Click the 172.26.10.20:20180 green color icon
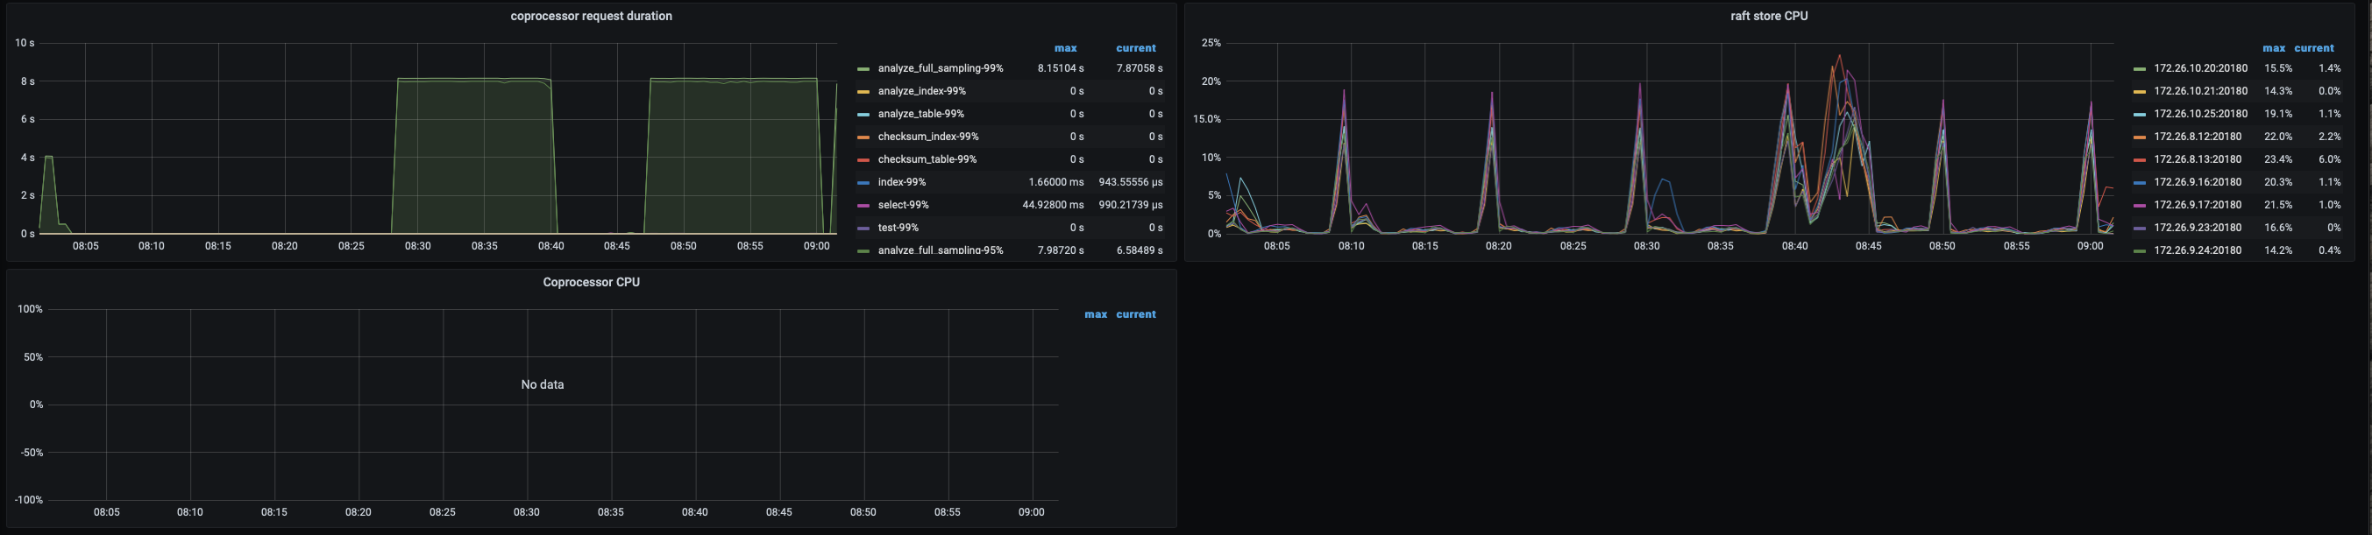This screenshot has width=2372, height=535. (2139, 69)
